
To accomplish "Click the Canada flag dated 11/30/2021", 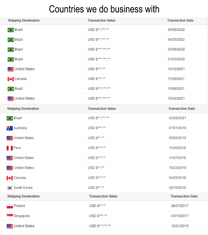I will click(11, 79).
